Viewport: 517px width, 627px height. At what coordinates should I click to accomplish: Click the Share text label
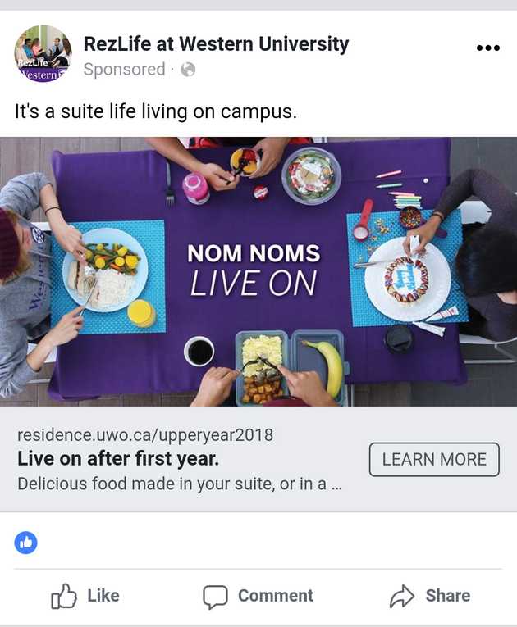click(448, 595)
